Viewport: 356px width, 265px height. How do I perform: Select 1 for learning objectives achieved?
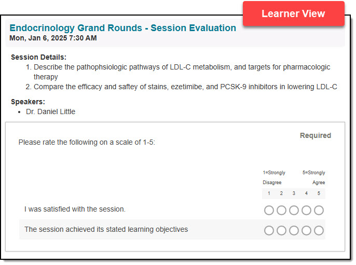pyautogui.click(x=269, y=230)
